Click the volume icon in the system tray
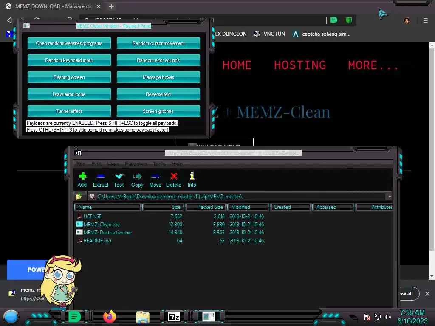 [x=388, y=317]
